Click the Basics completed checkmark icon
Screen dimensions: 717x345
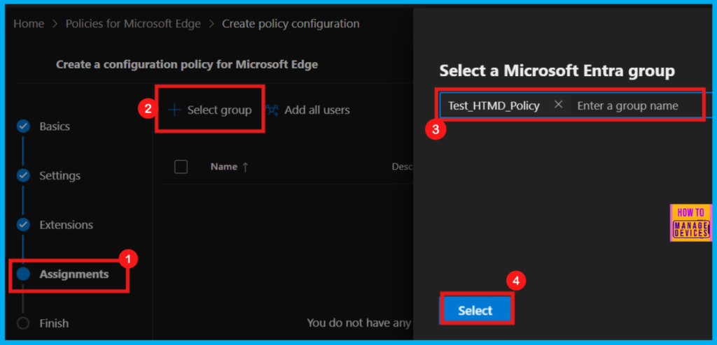[23, 126]
